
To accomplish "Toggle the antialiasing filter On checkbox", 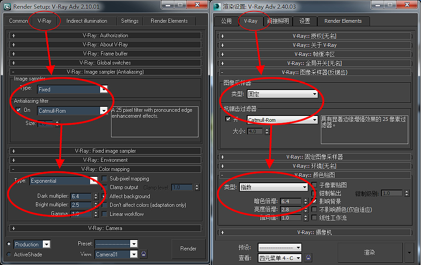I will pyautogui.click(x=18, y=110).
